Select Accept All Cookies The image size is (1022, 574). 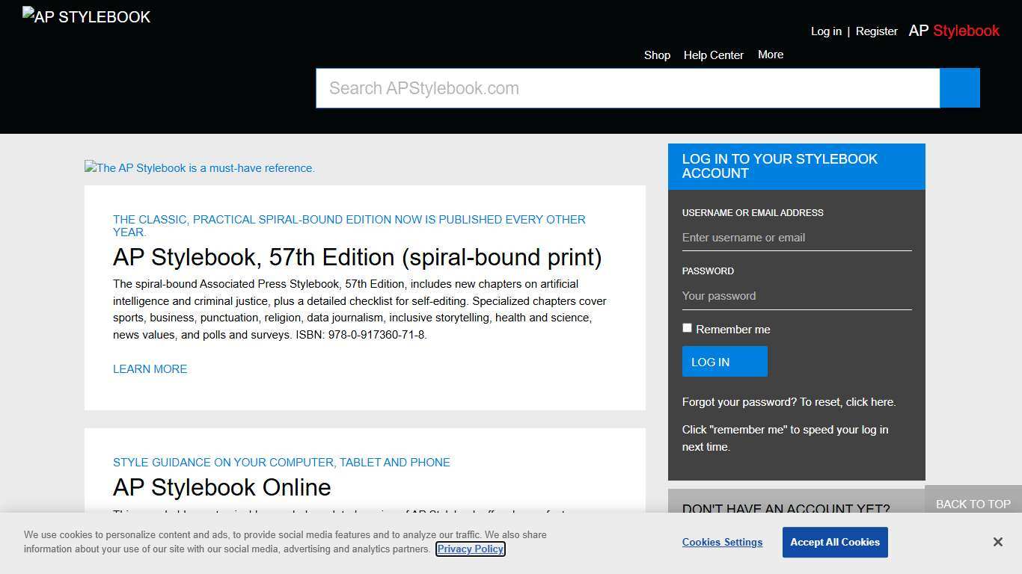pyautogui.click(x=835, y=542)
